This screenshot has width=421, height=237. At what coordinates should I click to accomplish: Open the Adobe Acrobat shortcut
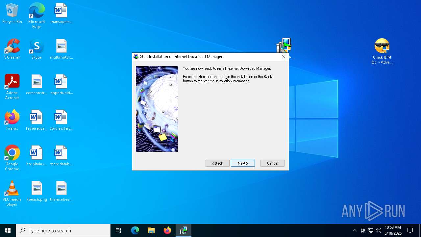point(12,87)
